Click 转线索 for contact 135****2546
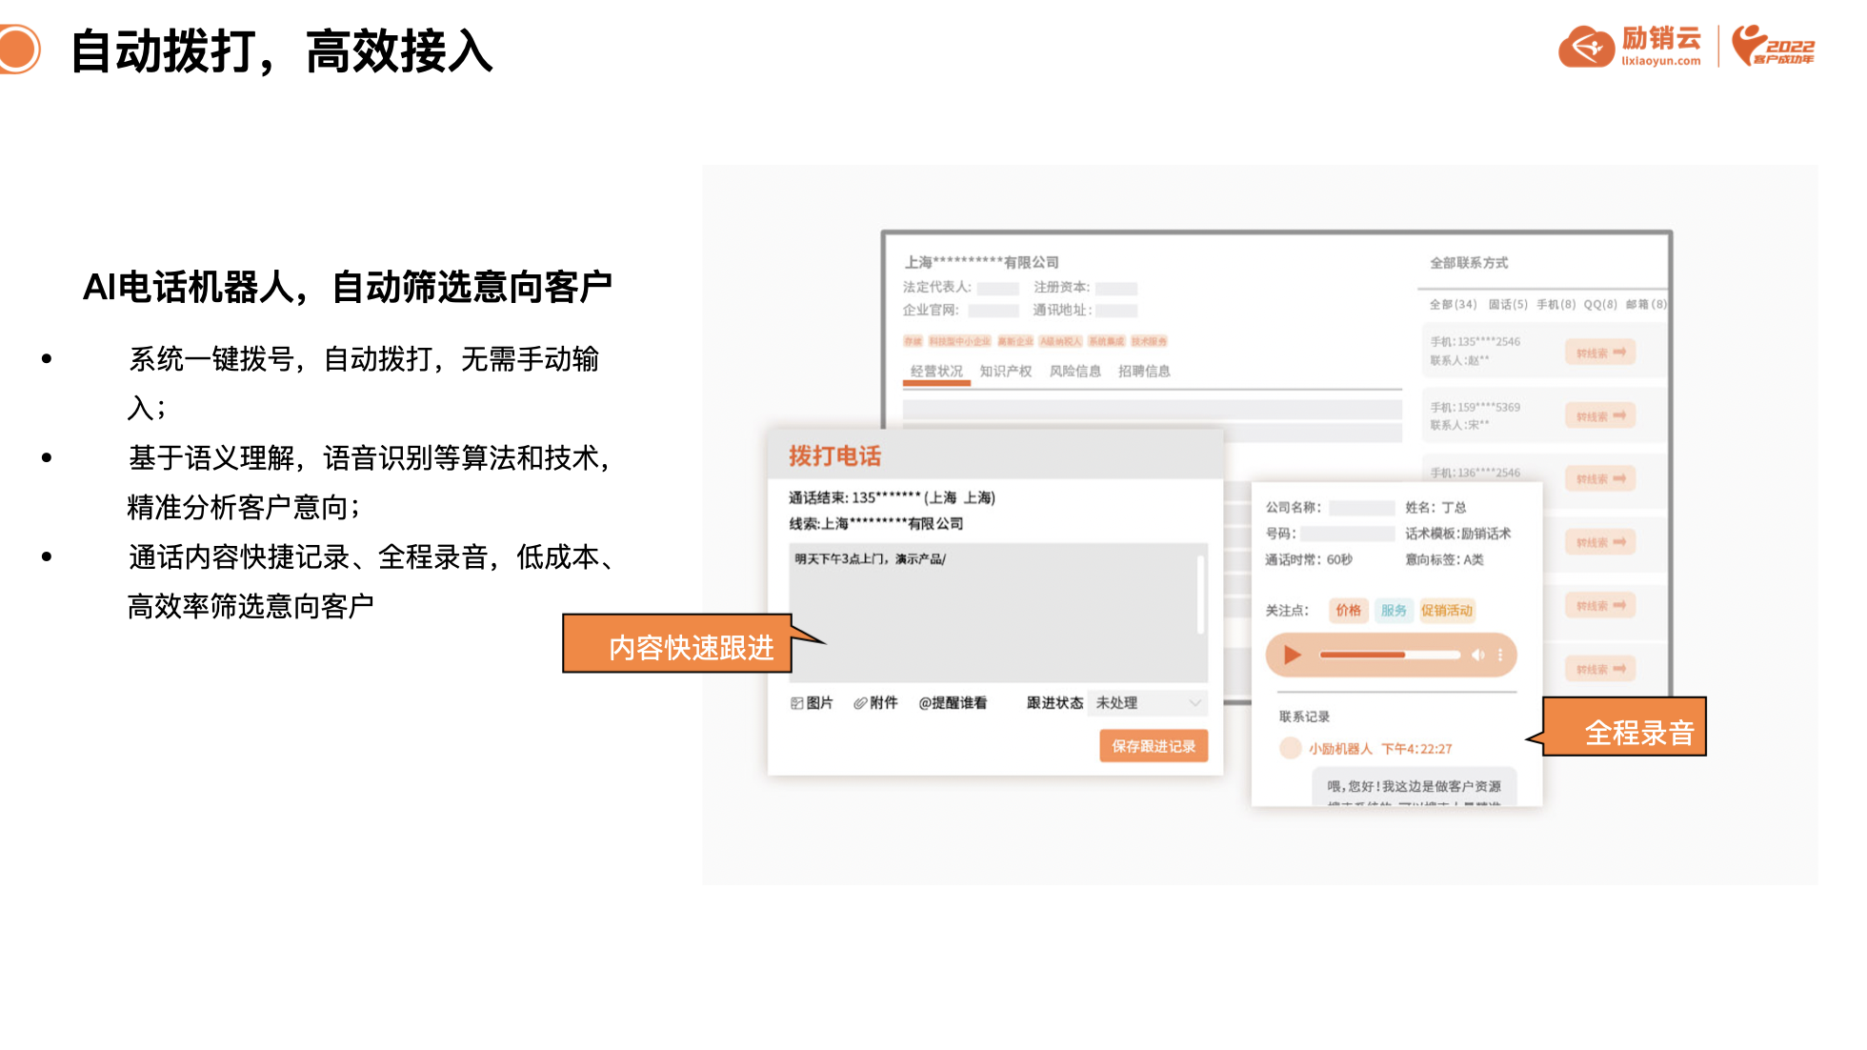The width and height of the screenshot is (1867, 1050). [1599, 353]
